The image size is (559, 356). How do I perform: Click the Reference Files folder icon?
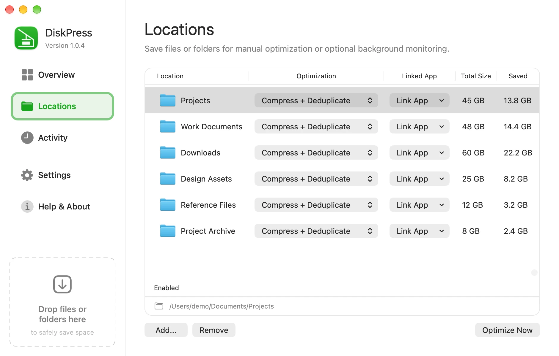(168, 205)
